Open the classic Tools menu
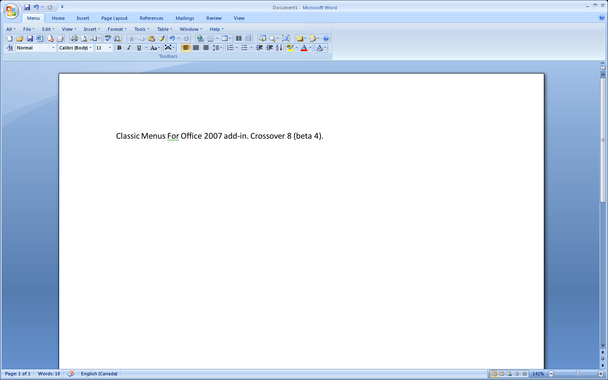Viewport: 608px width, 380px height. coord(141,29)
